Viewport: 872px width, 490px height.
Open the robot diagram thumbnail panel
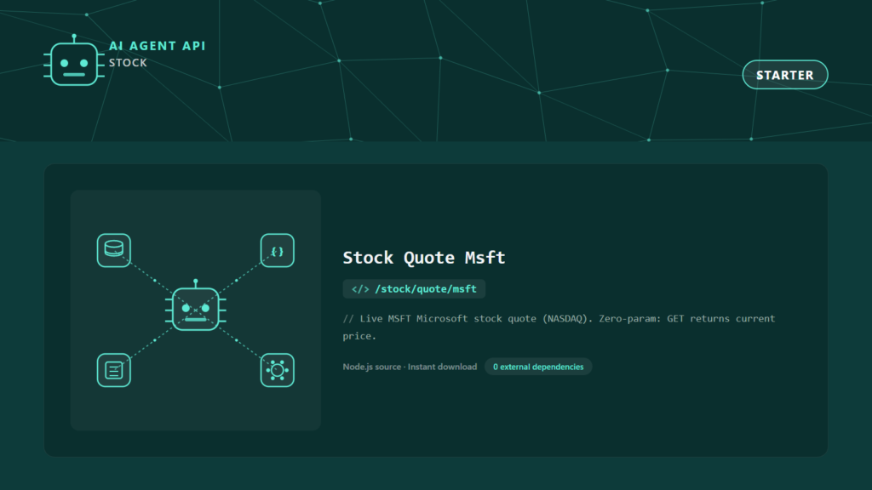point(196,310)
